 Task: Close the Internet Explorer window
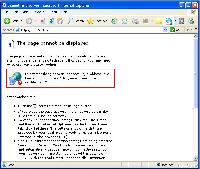195,5
